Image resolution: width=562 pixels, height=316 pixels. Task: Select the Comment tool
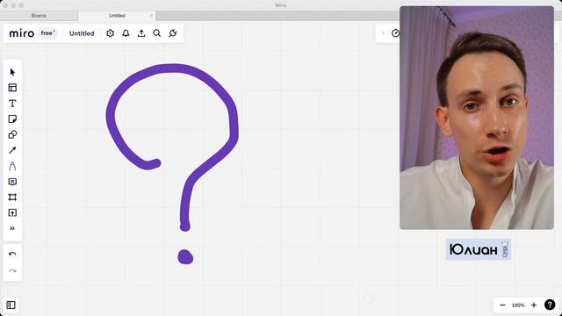tap(12, 182)
